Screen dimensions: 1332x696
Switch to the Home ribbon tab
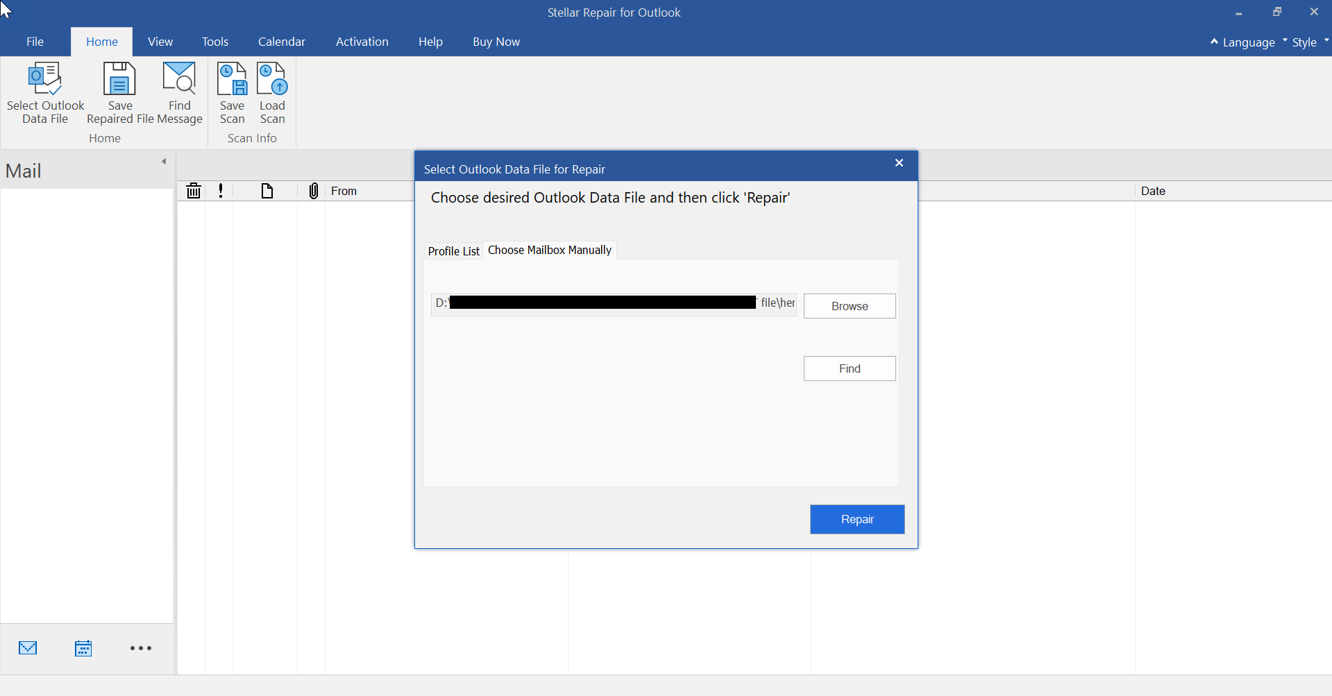pos(102,42)
